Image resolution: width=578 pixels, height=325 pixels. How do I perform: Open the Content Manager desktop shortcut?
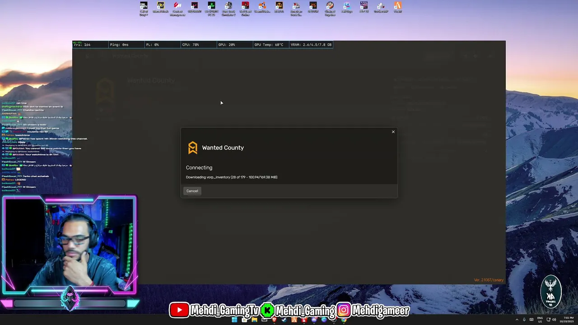click(177, 9)
